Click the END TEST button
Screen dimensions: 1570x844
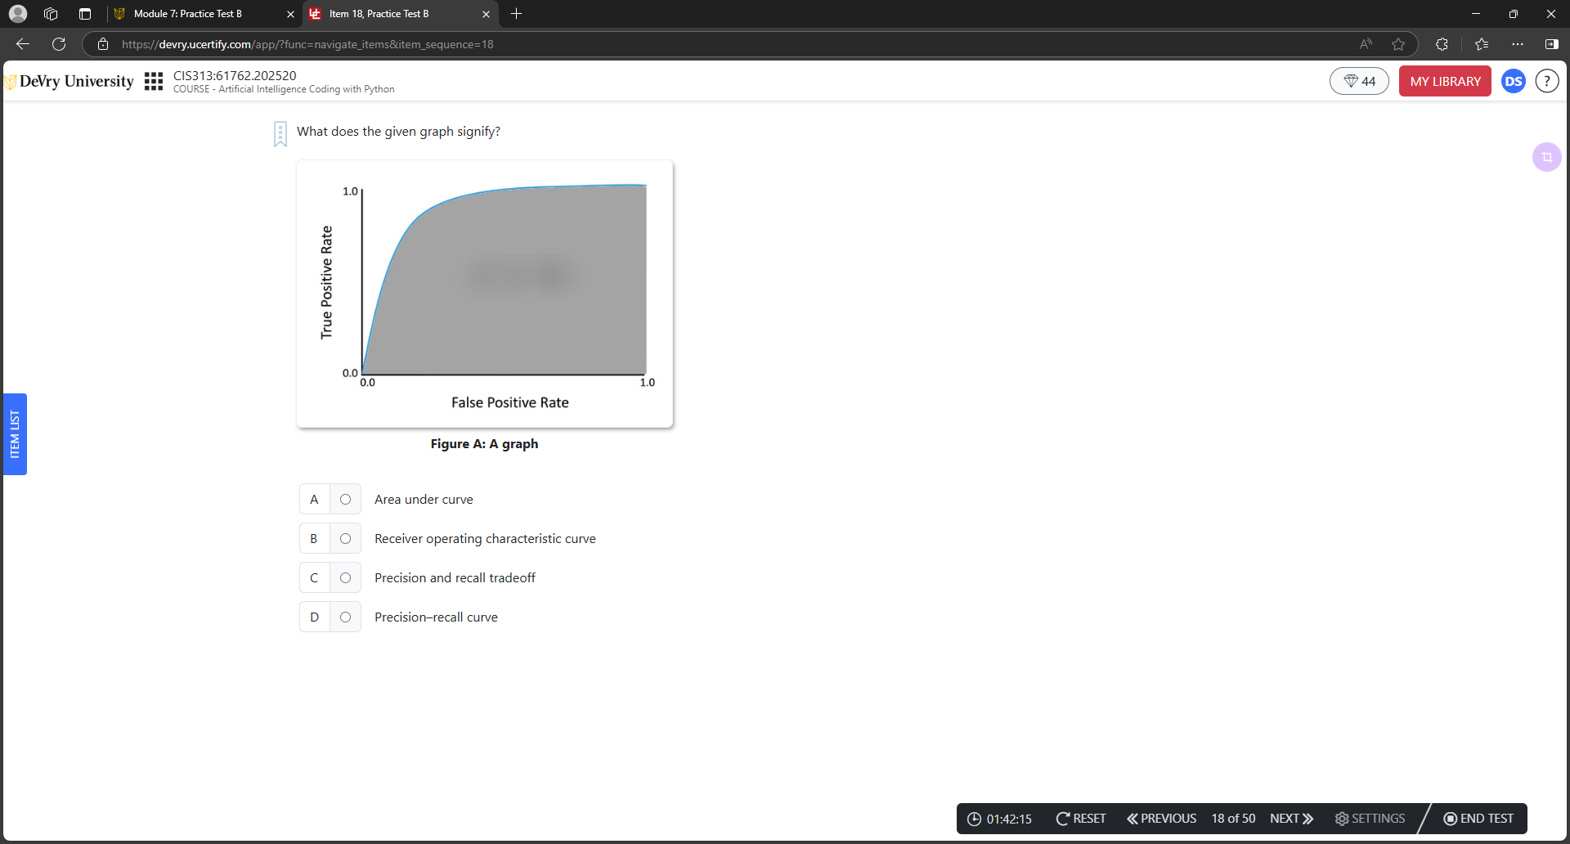point(1478,819)
